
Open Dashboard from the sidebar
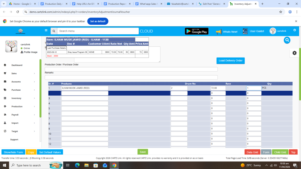click(x=17, y=65)
